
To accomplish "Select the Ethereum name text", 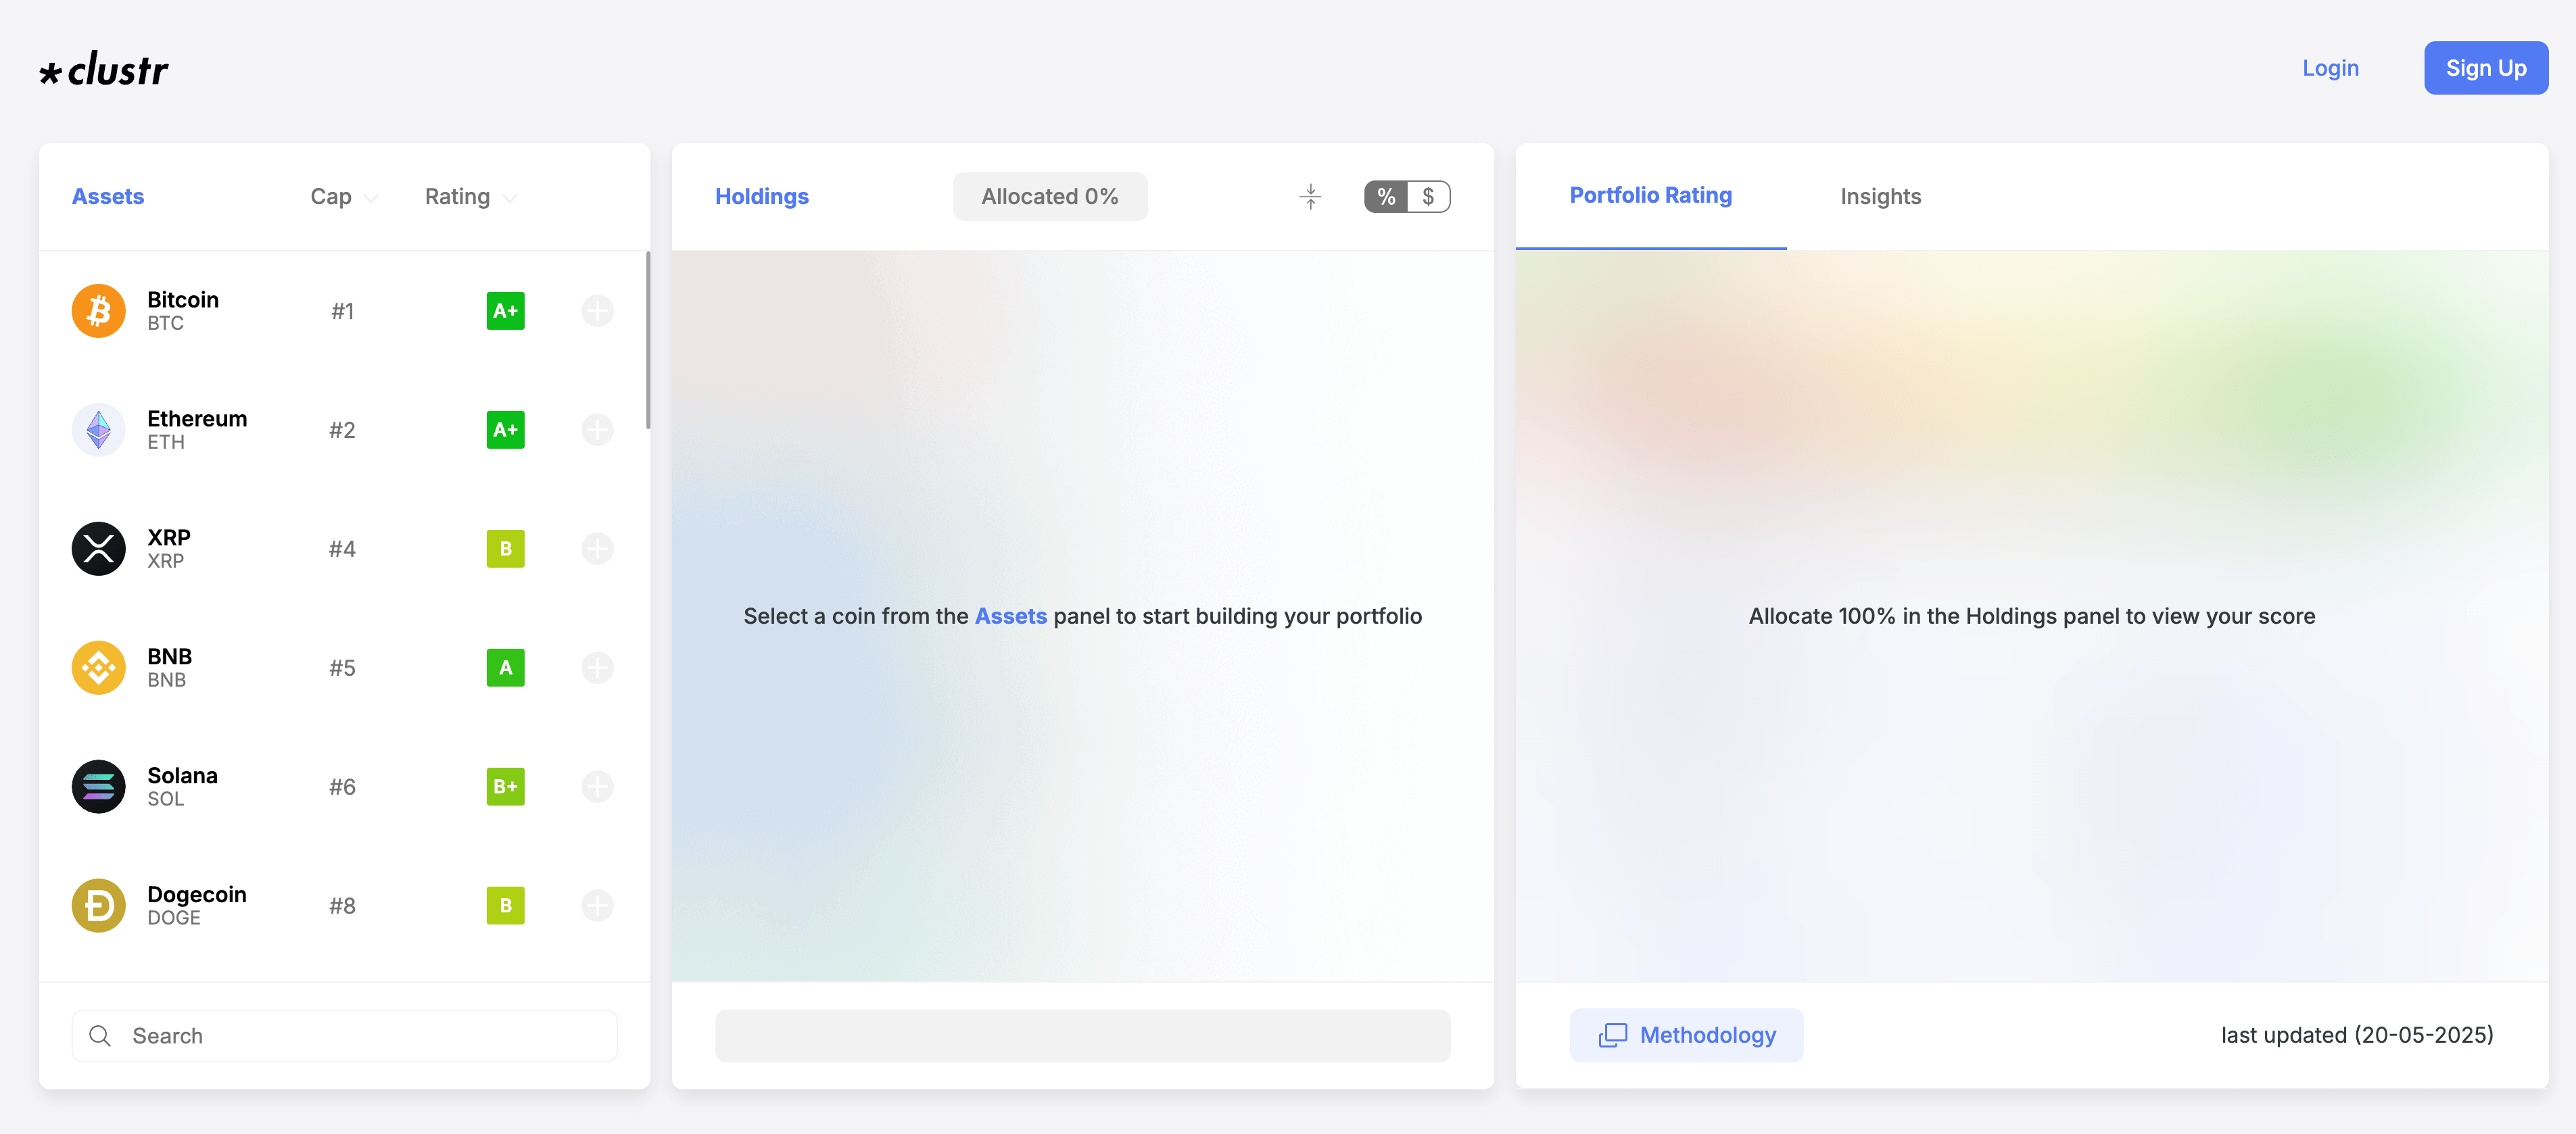I will coord(197,418).
